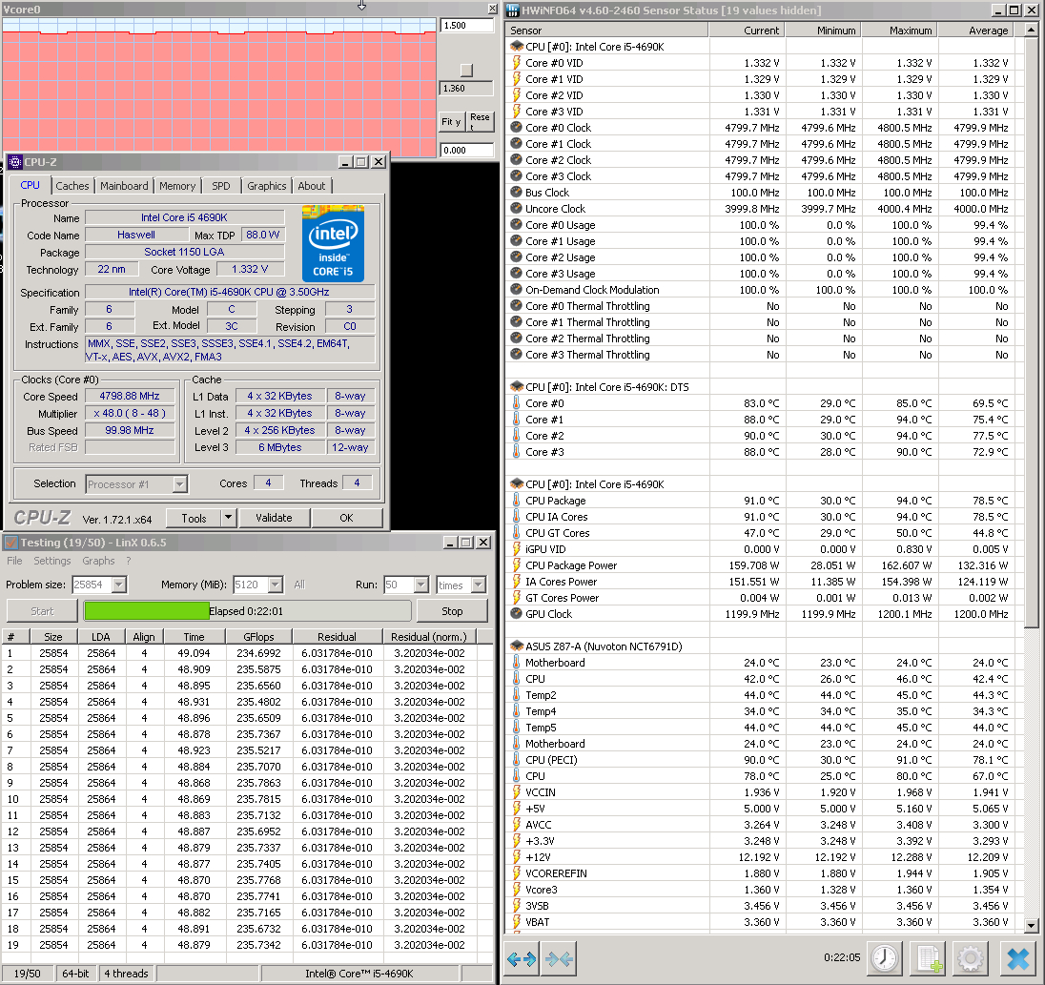Viewport: 1045px width, 985px height.
Task: Click the Intel inside Core i5 logo
Action: [x=333, y=244]
